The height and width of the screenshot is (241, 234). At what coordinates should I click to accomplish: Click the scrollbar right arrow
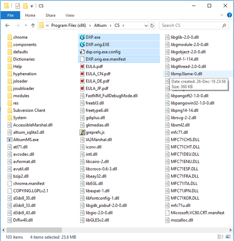[x=230, y=230]
